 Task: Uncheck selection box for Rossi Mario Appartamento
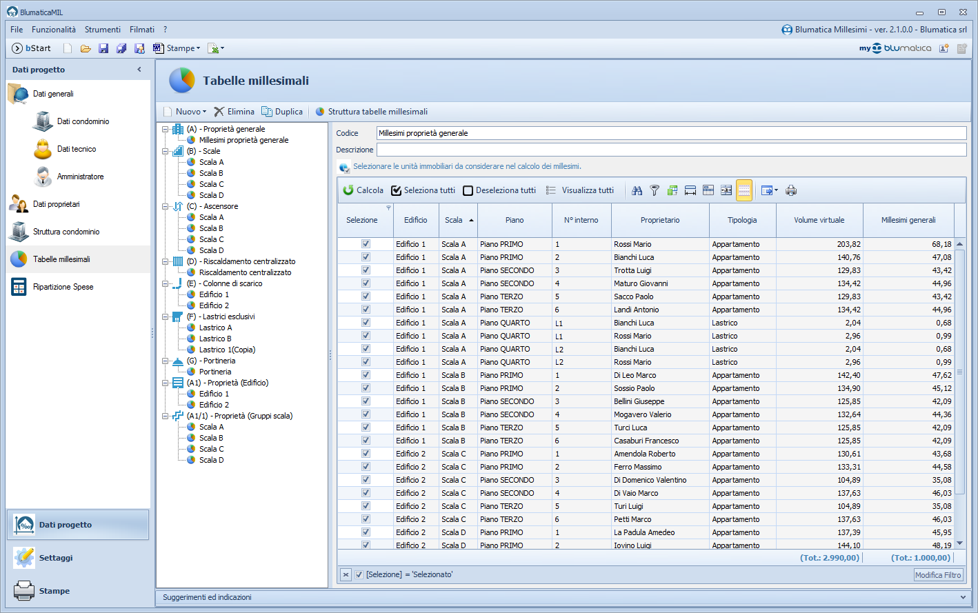tap(366, 244)
